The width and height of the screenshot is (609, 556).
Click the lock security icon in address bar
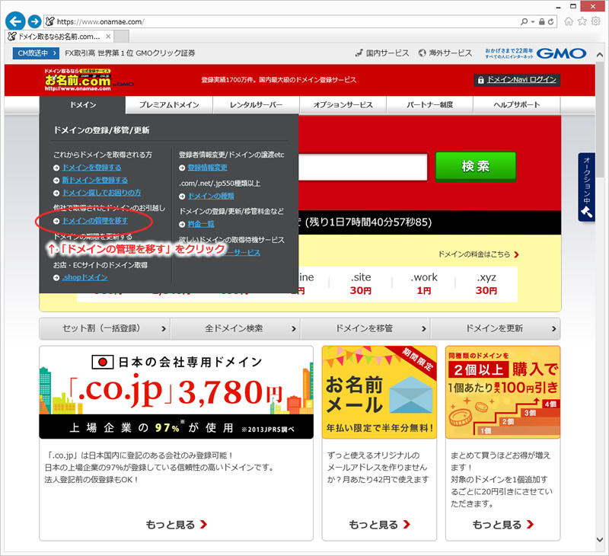pos(542,22)
